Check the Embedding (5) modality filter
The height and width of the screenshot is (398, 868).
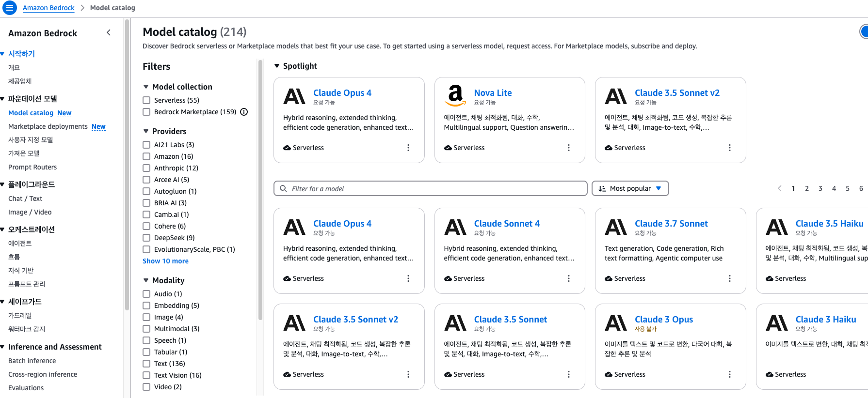coord(146,306)
